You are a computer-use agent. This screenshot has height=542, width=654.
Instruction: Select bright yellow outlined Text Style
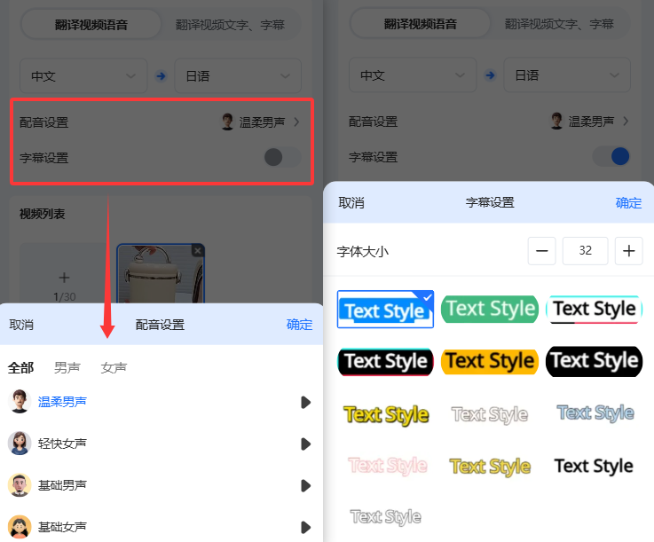(386, 414)
